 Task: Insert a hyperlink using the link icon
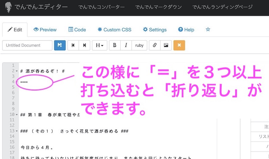pyautogui.click(x=154, y=45)
